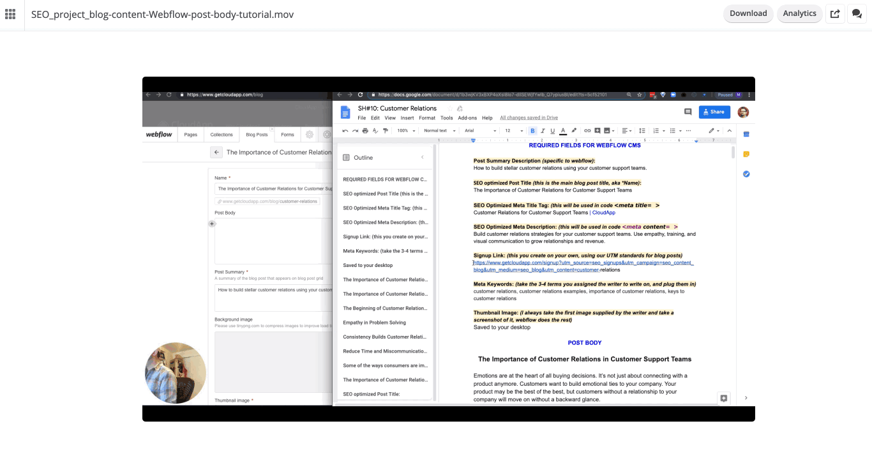Open the Edit menu in Google Docs
This screenshot has width=872, height=458.
(x=375, y=118)
